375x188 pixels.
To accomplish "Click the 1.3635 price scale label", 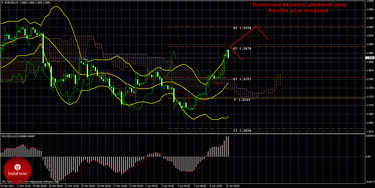I will tap(370, 132).
